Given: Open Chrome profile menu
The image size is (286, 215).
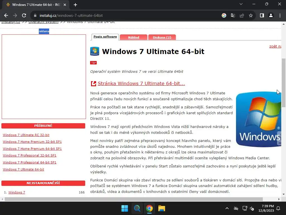Looking at the screenshot, I should click(271, 16).
